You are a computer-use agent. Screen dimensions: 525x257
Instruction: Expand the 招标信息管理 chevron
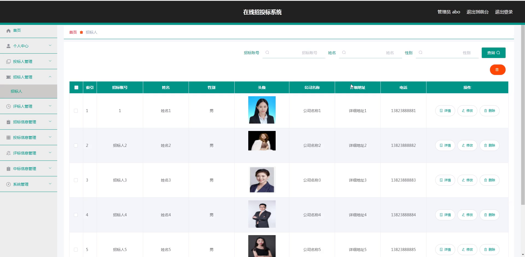[x=50, y=121]
